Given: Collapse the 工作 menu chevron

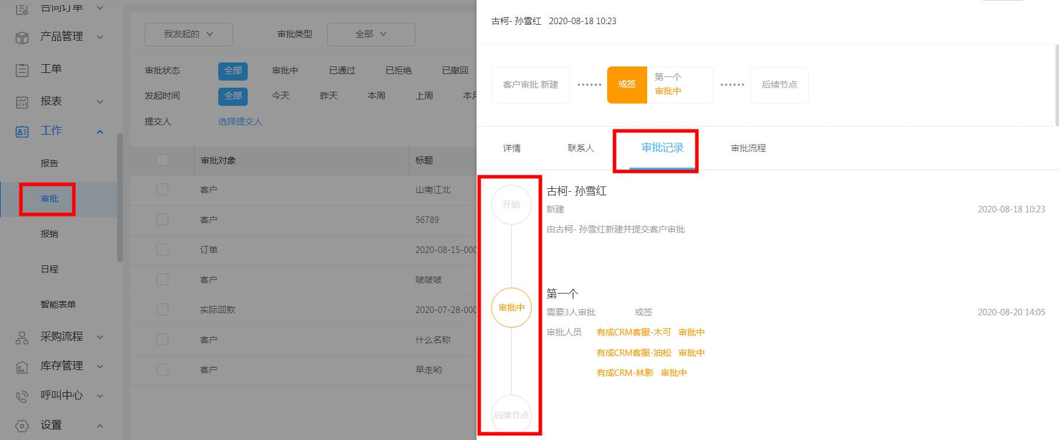Looking at the screenshot, I should tap(100, 131).
